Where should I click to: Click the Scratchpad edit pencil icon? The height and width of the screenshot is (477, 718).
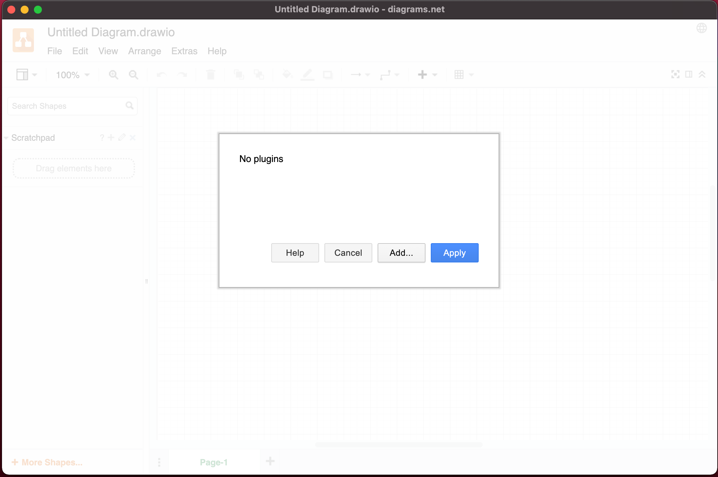122,137
